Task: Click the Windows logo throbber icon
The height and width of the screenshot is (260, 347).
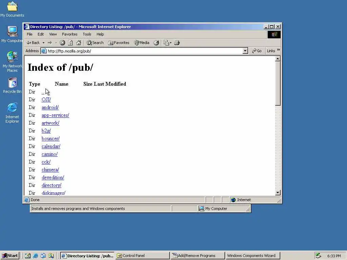Action: pos(274,35)
